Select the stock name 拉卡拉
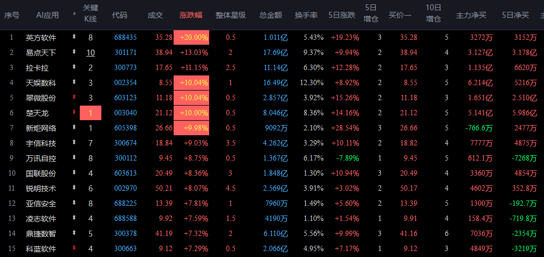The image size is (544, 257). pos(37,68)
